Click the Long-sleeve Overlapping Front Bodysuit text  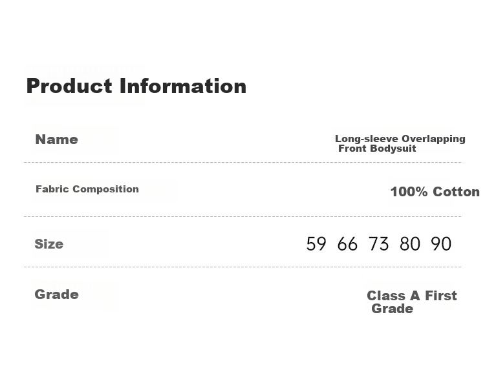400,143
